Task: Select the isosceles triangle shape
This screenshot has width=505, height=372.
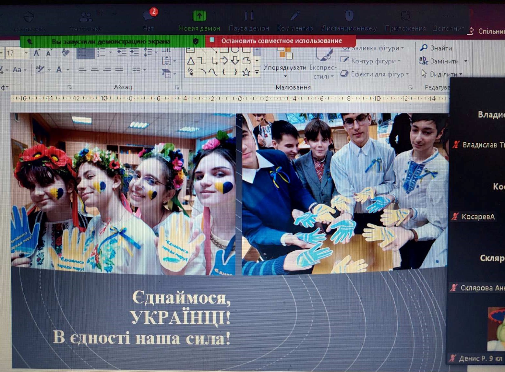Action: pyautogui.click(x=191, y=61)
